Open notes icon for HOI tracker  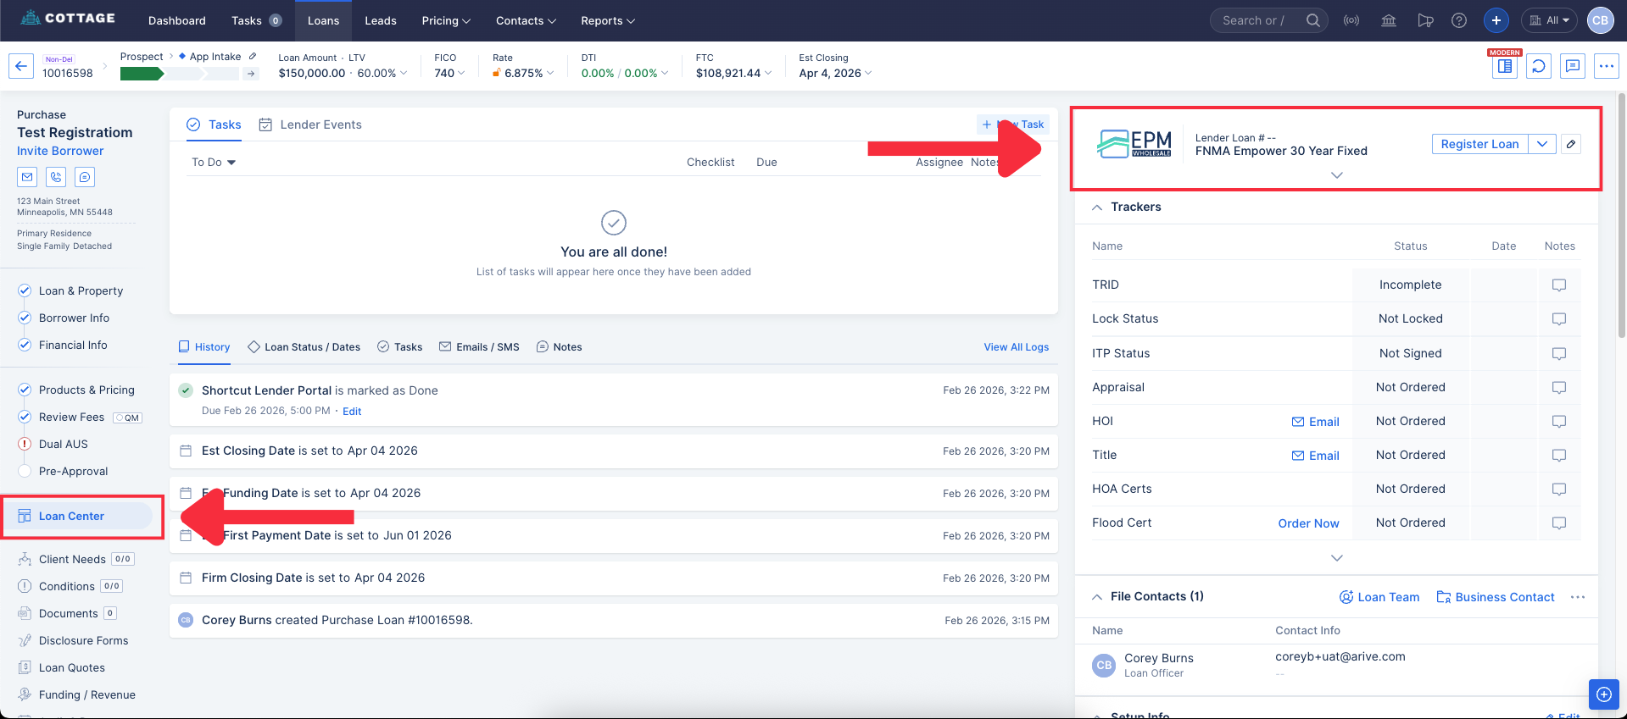coord(1558,421)
